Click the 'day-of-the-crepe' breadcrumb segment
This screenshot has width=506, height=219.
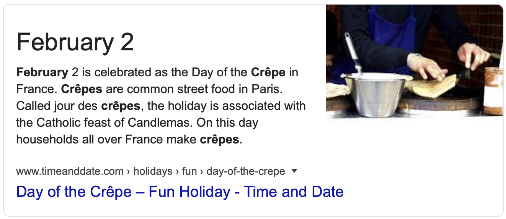[x=245, y=171]
